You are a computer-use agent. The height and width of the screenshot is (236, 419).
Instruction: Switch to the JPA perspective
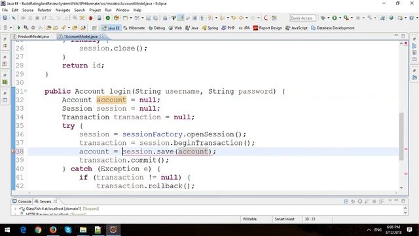coord(244,28)
